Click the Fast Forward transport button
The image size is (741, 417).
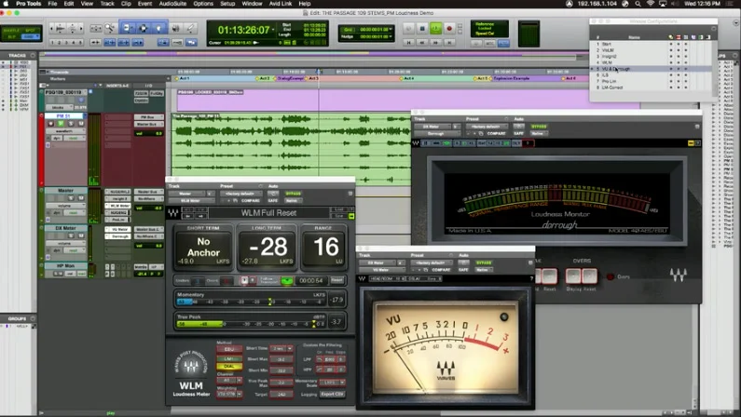[435, 43]
